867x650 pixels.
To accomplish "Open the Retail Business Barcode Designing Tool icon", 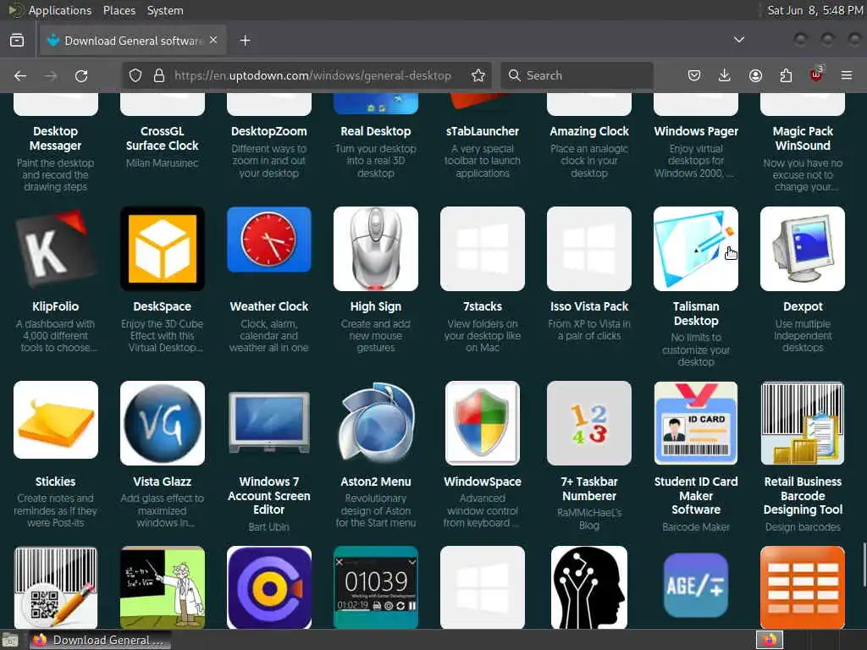I will coord(803,423).
